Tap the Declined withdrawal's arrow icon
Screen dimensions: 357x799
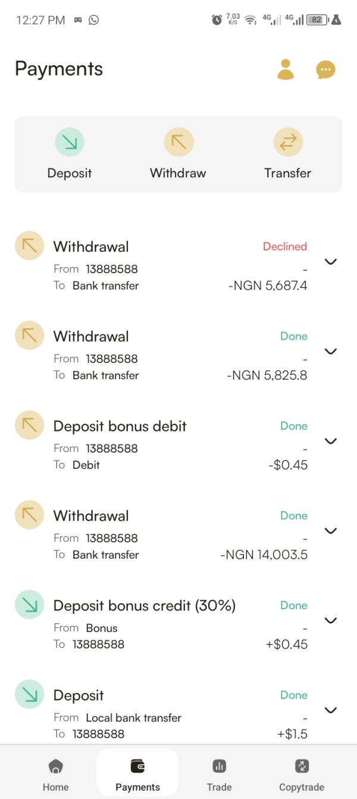[29, 246]
